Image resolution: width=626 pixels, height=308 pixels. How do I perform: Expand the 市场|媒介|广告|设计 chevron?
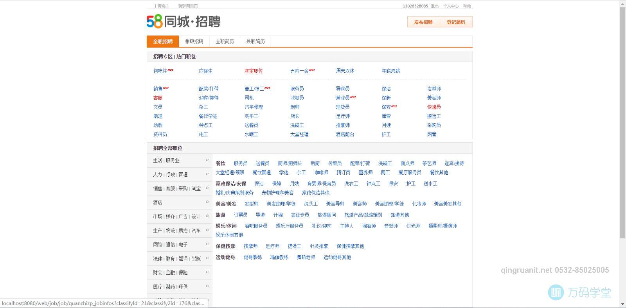[207, 216]
